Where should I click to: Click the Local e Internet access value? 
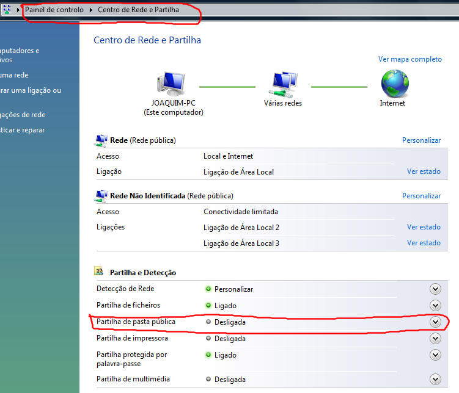pos(228,156)
